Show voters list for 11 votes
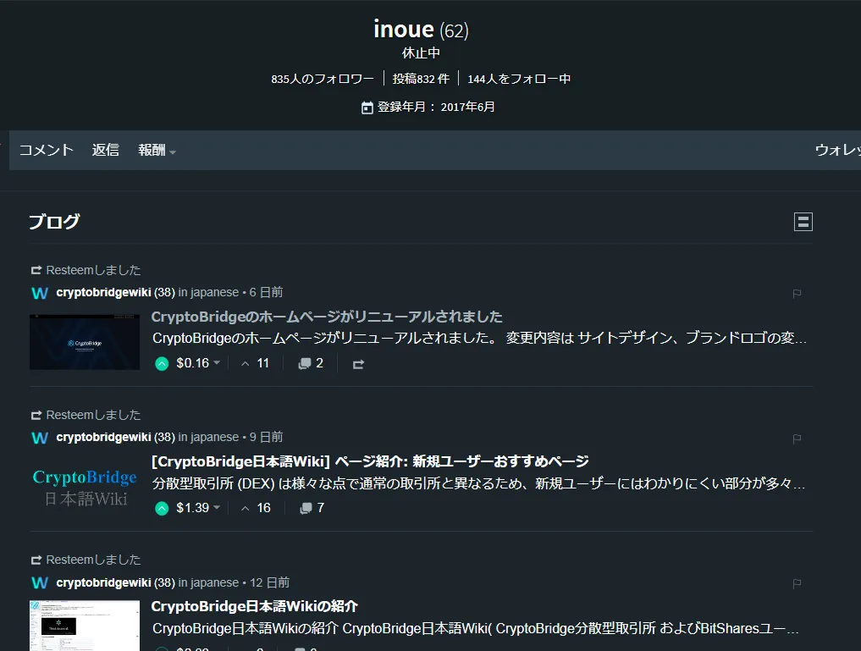Viewport: 861px width, 651px height. point(256,363)
